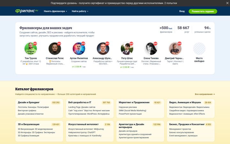Click the Видеомонтаж subcategory link

click(x=176, y=107)
